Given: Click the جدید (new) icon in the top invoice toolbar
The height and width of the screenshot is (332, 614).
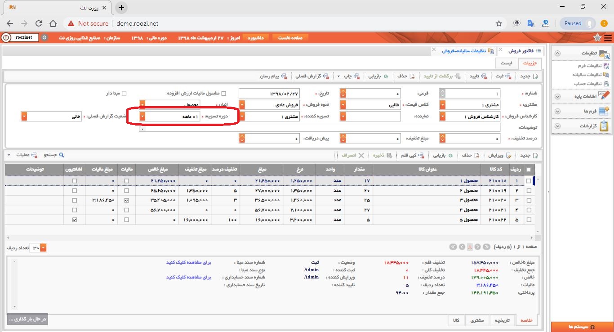Looking at the screenshot, I should [x=535, y=76].
